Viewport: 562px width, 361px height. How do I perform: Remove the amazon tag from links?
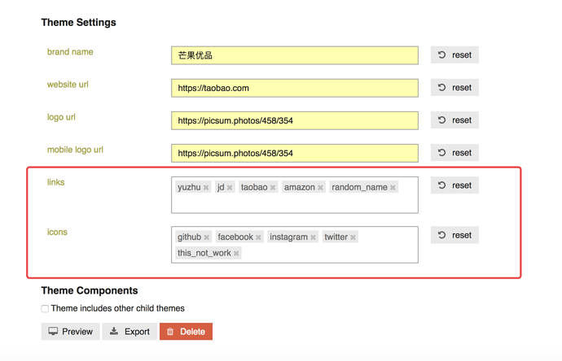[320, 188]
